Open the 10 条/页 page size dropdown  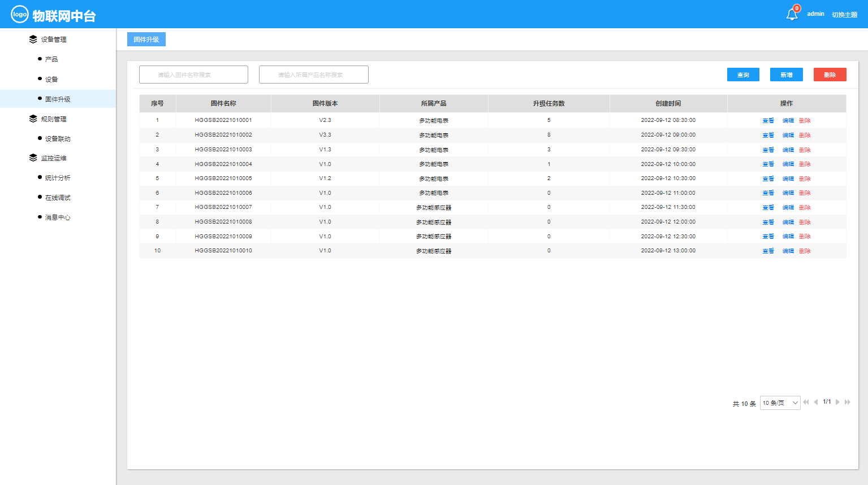click(x=780, y=403)
